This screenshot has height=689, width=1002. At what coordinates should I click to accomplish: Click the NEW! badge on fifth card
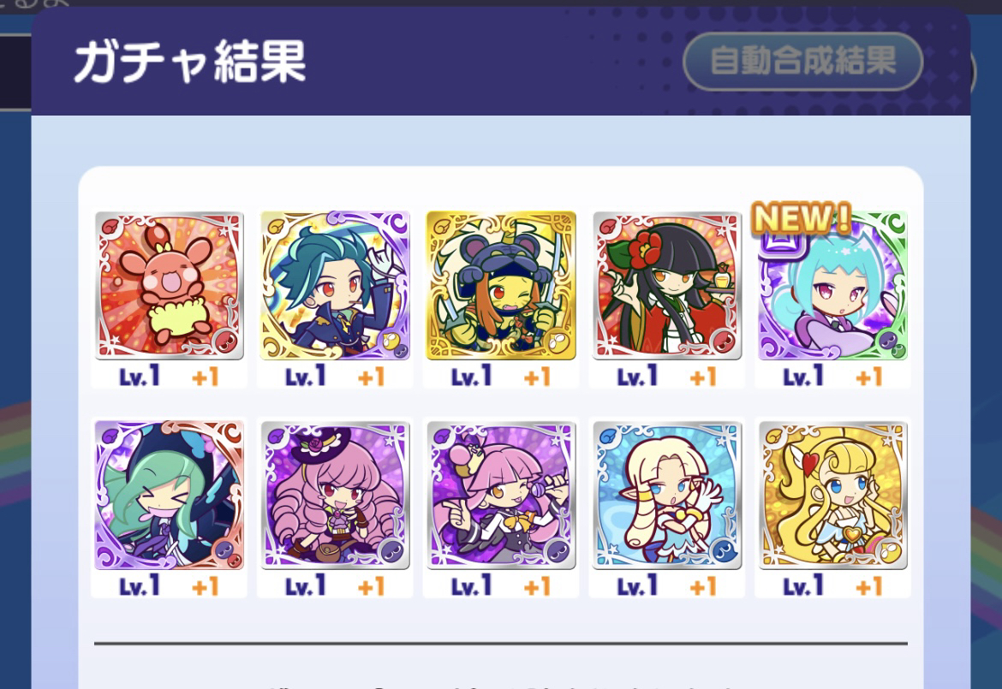[x=802, y=218]
